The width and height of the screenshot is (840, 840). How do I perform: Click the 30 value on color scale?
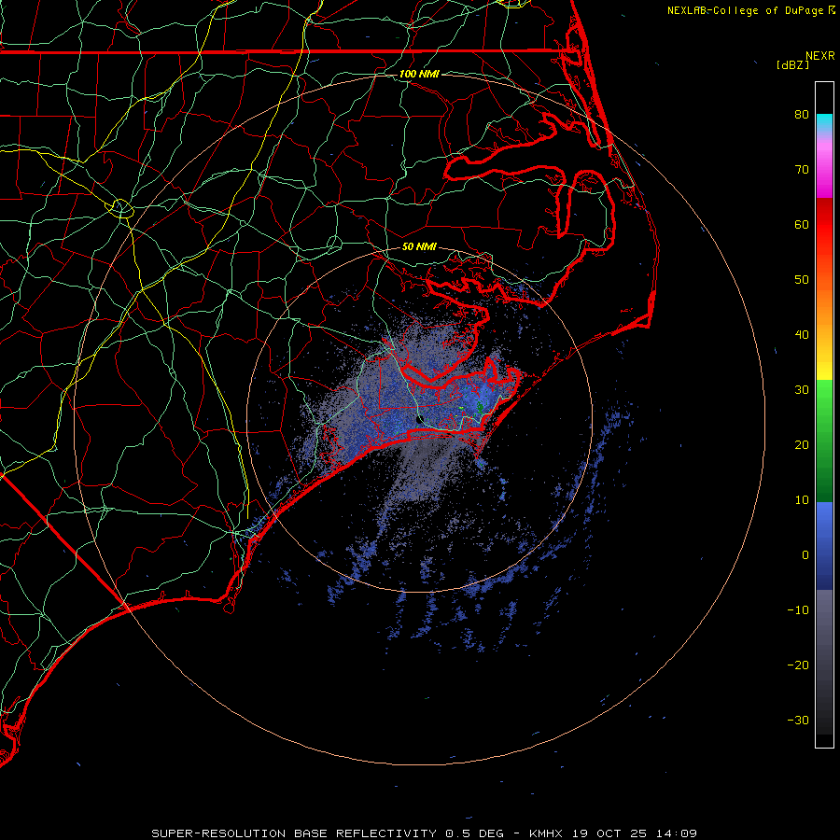click(x=802, y=390)
